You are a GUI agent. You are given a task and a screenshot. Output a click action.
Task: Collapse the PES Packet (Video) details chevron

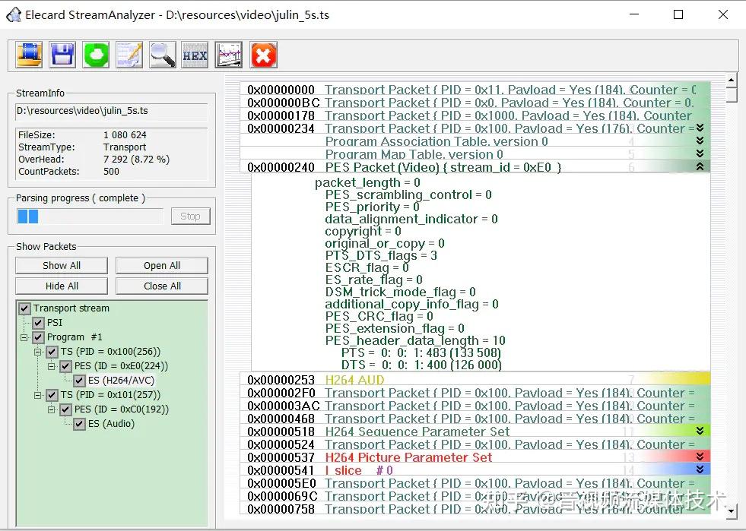point(700,166)
